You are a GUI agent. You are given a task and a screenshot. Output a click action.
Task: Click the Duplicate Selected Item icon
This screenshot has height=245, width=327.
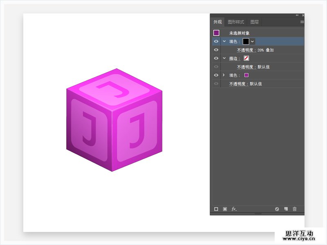[x=286, y=209]
